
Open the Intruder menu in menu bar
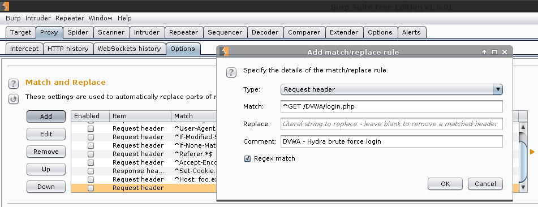coord(38,18)
